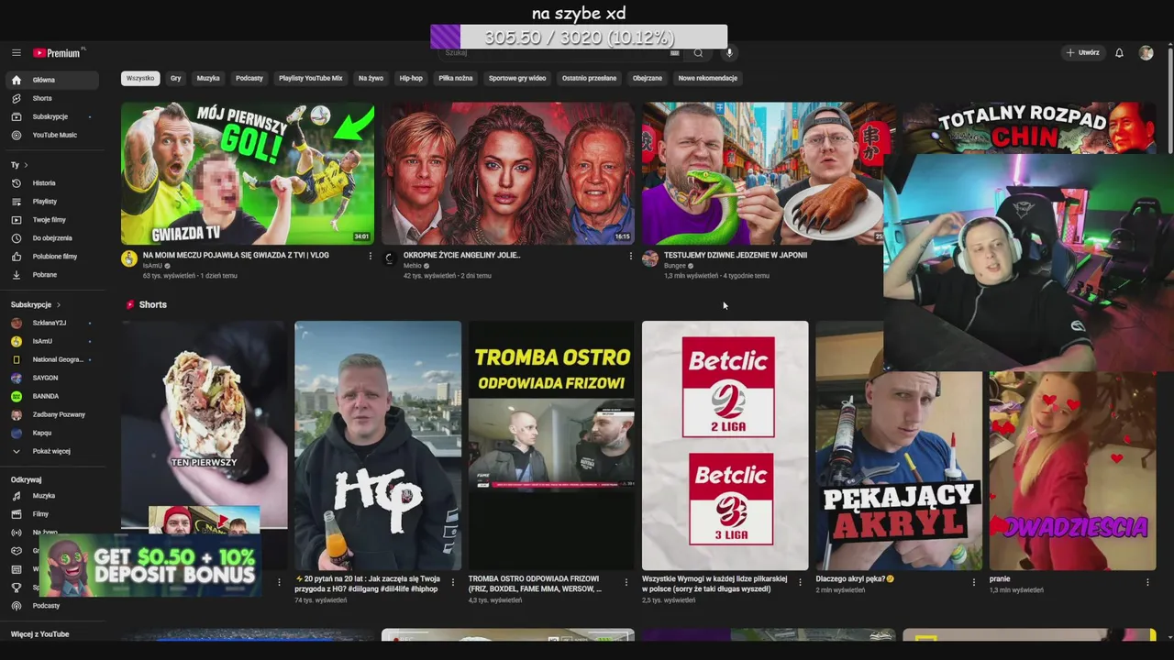Go to Główna in the sidebar

click(x=52, y=80)
